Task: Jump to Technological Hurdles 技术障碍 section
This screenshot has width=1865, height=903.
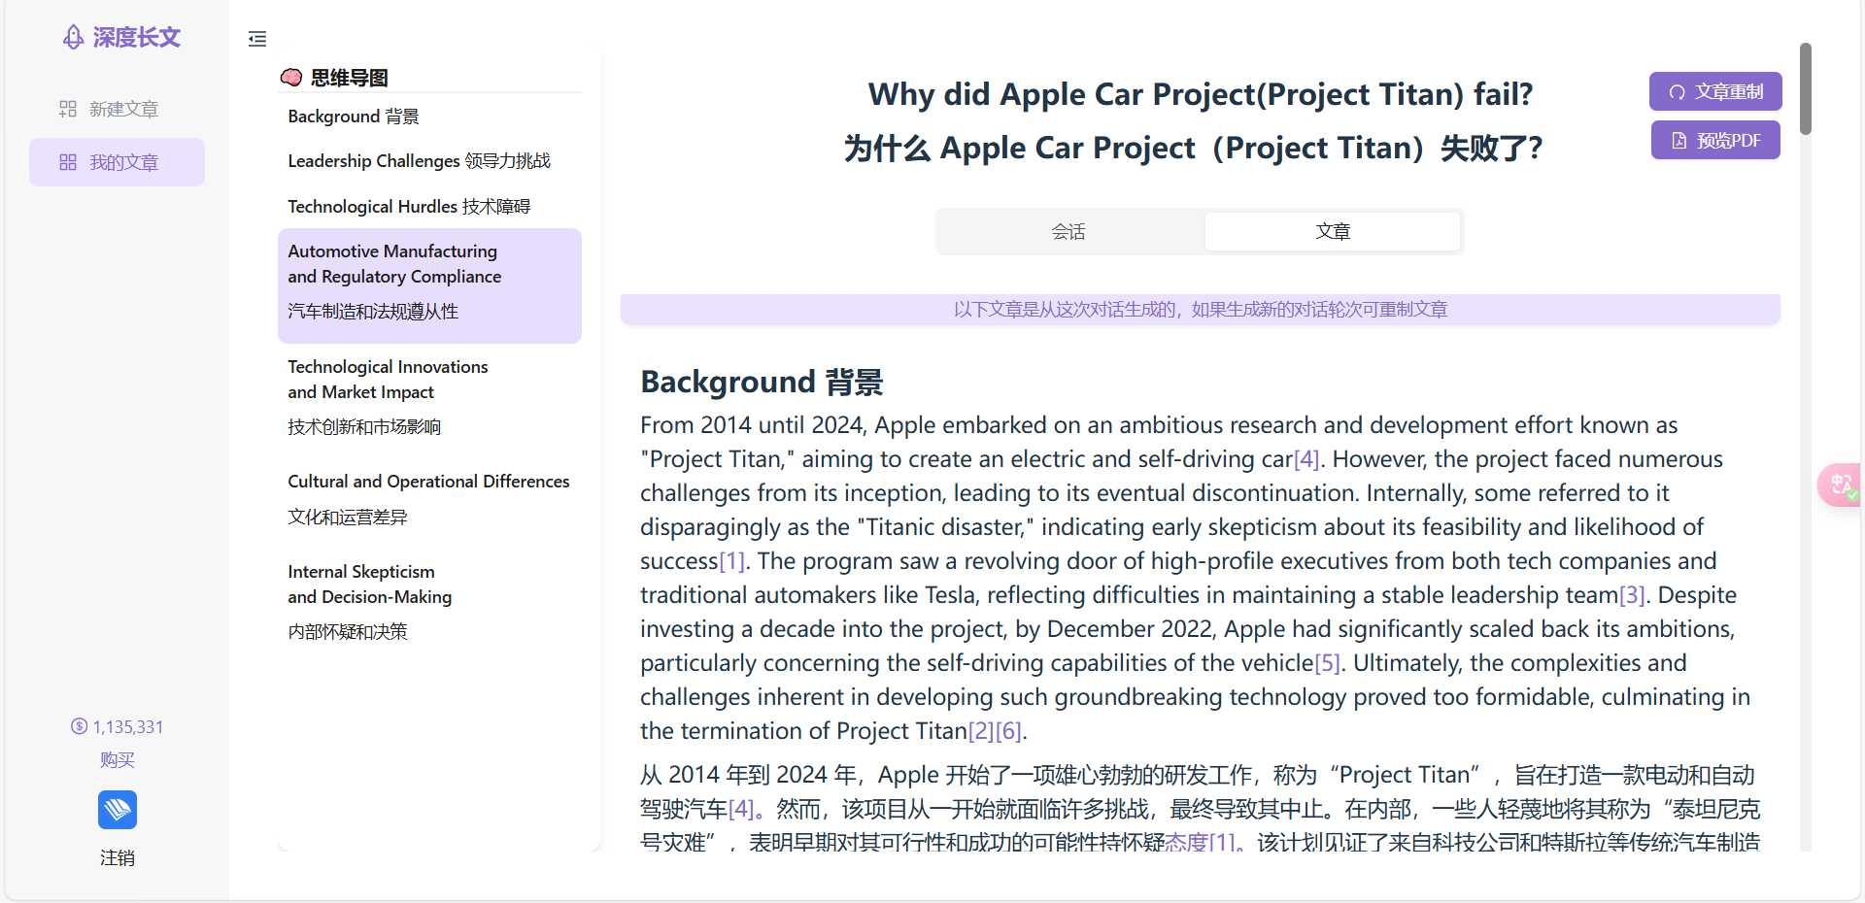Action: coord(409,206)
